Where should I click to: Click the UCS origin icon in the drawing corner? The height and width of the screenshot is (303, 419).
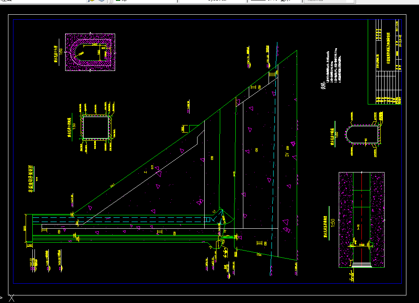coord(11,298)
